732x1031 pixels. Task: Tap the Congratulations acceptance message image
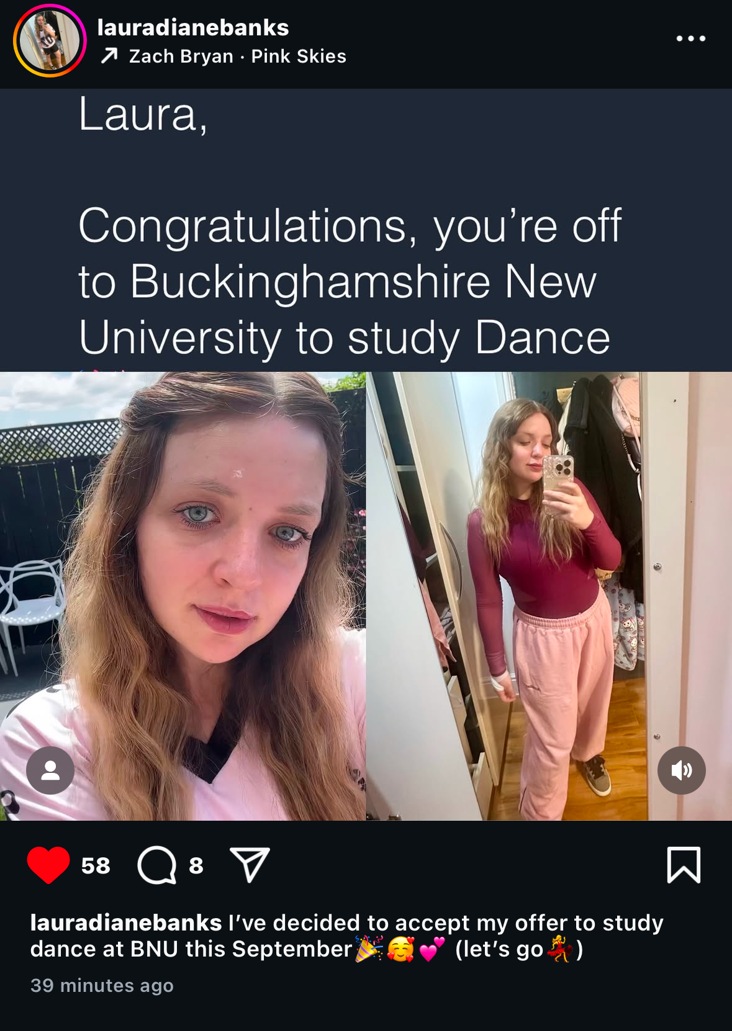click(366, 230)
